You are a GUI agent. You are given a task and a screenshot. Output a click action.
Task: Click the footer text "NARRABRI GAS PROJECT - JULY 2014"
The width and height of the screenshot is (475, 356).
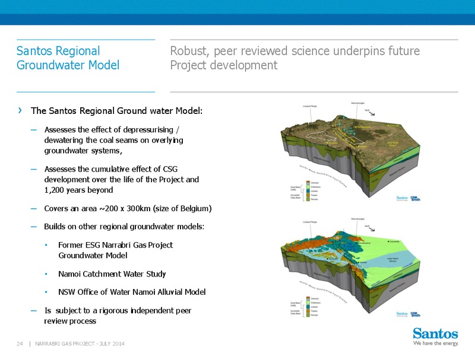coord(80,344)
